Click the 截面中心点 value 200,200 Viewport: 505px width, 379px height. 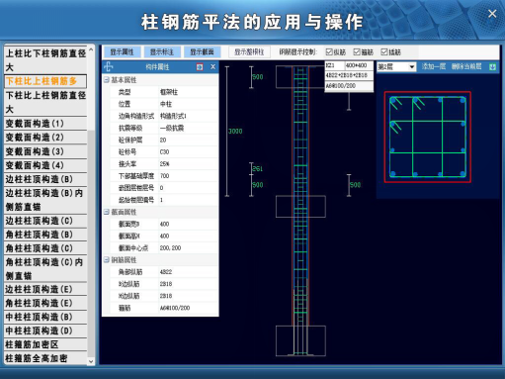pyautogui.click(x=189, y=247)
